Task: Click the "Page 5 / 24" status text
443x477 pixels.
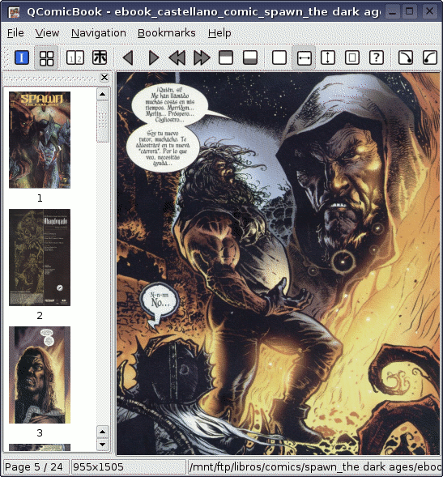Action: pyautogui.click(x=34, y=467)
